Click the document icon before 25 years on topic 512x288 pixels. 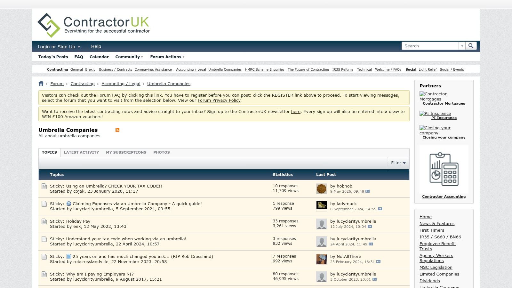click(x=69, y=256)
